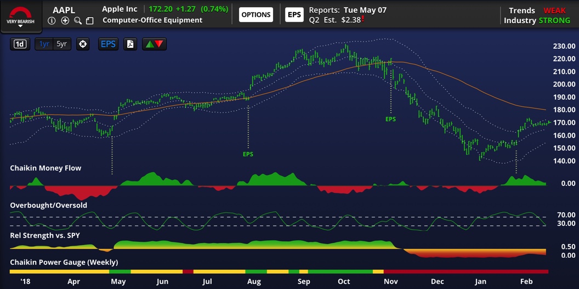Click the white EPS button in header
579x289 pixels.
294,14
